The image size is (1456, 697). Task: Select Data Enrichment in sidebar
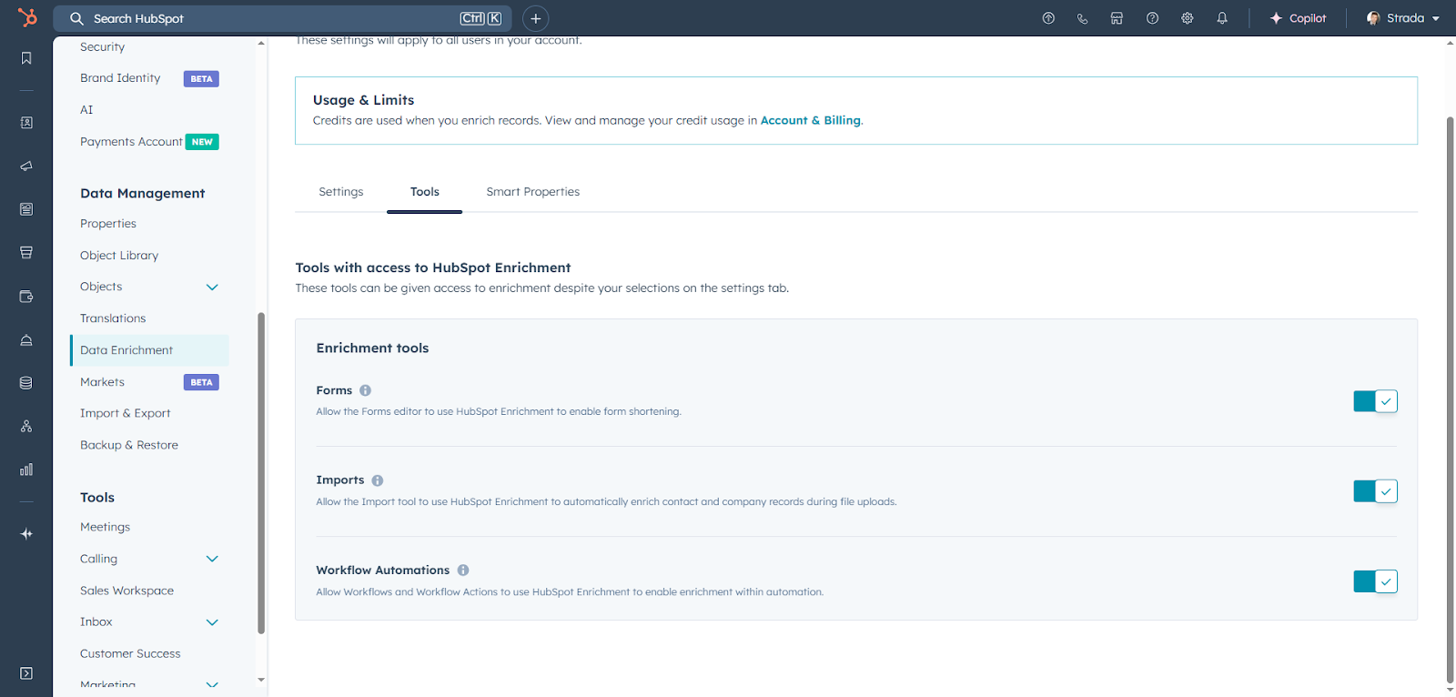pos(149,350)
